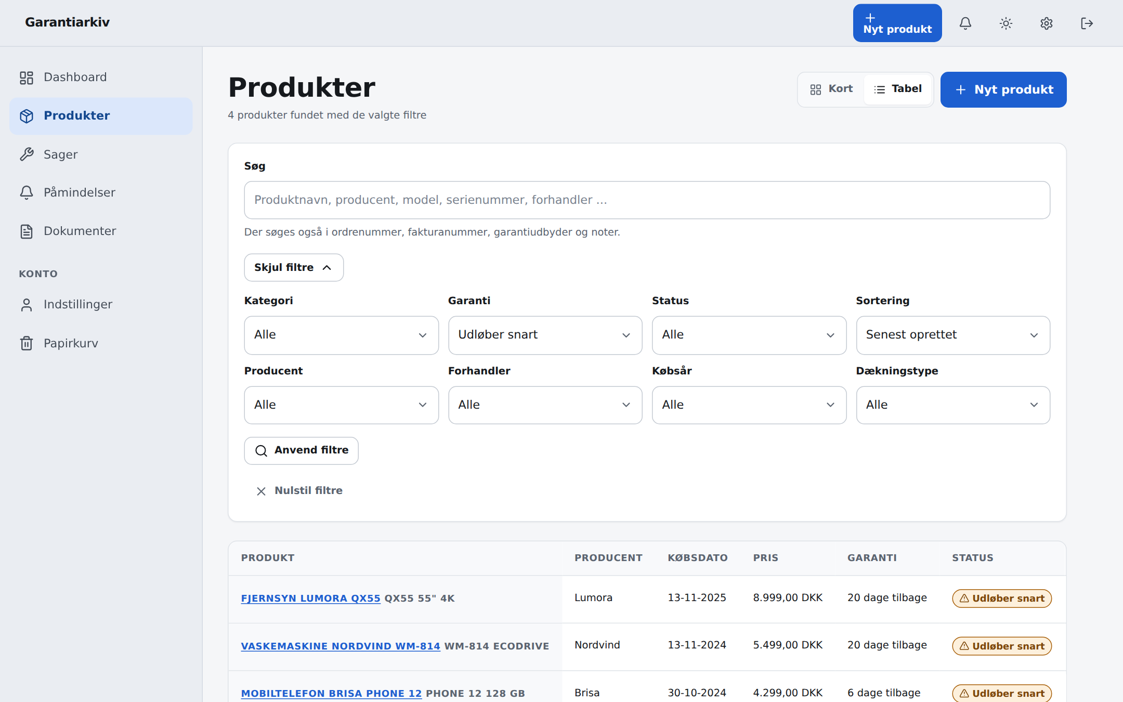Open Sager page in sidebar
This screenshot has width=1123, height=702.
(x=101, y=154)
